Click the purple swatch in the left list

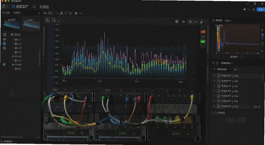13,56
